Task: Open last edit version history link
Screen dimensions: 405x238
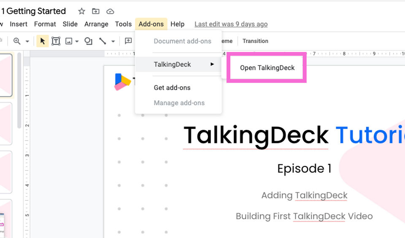Action: tap(231, 24)
